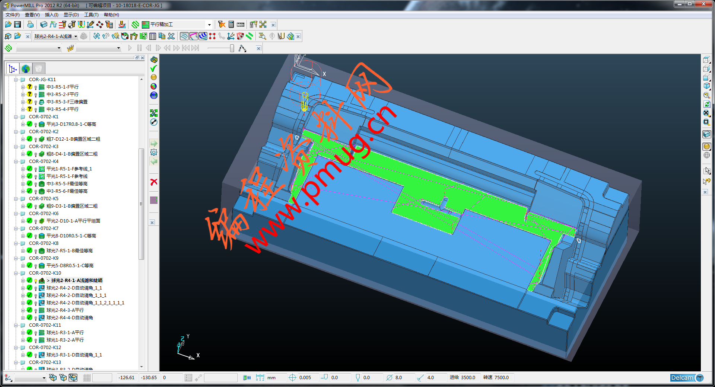Click the yellow shaded sphere icon on right toolbar
Viewport: 715px width, 387px height.
point(706,146)
